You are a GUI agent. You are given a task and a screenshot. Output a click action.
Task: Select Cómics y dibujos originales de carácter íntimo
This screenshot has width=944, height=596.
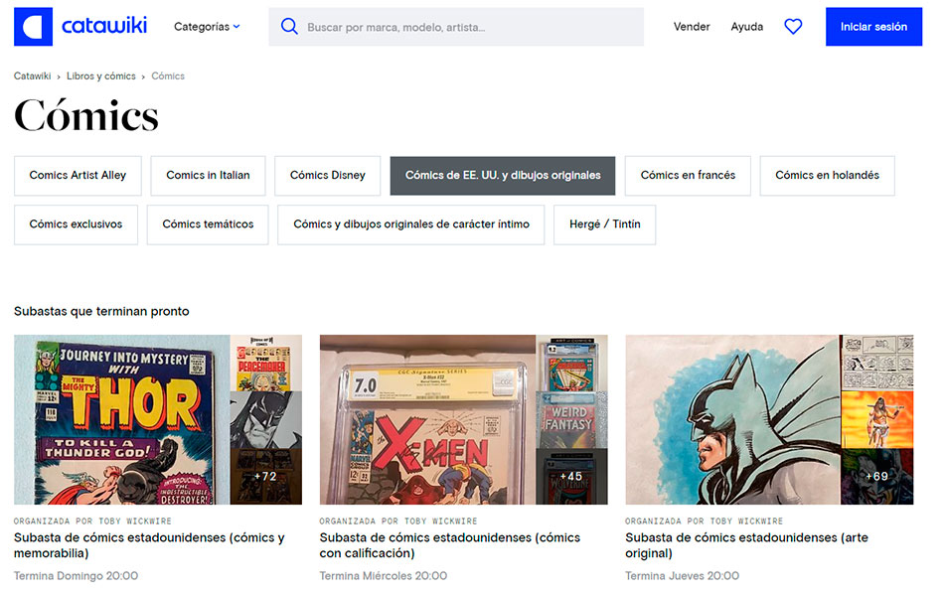coord(411,224)
